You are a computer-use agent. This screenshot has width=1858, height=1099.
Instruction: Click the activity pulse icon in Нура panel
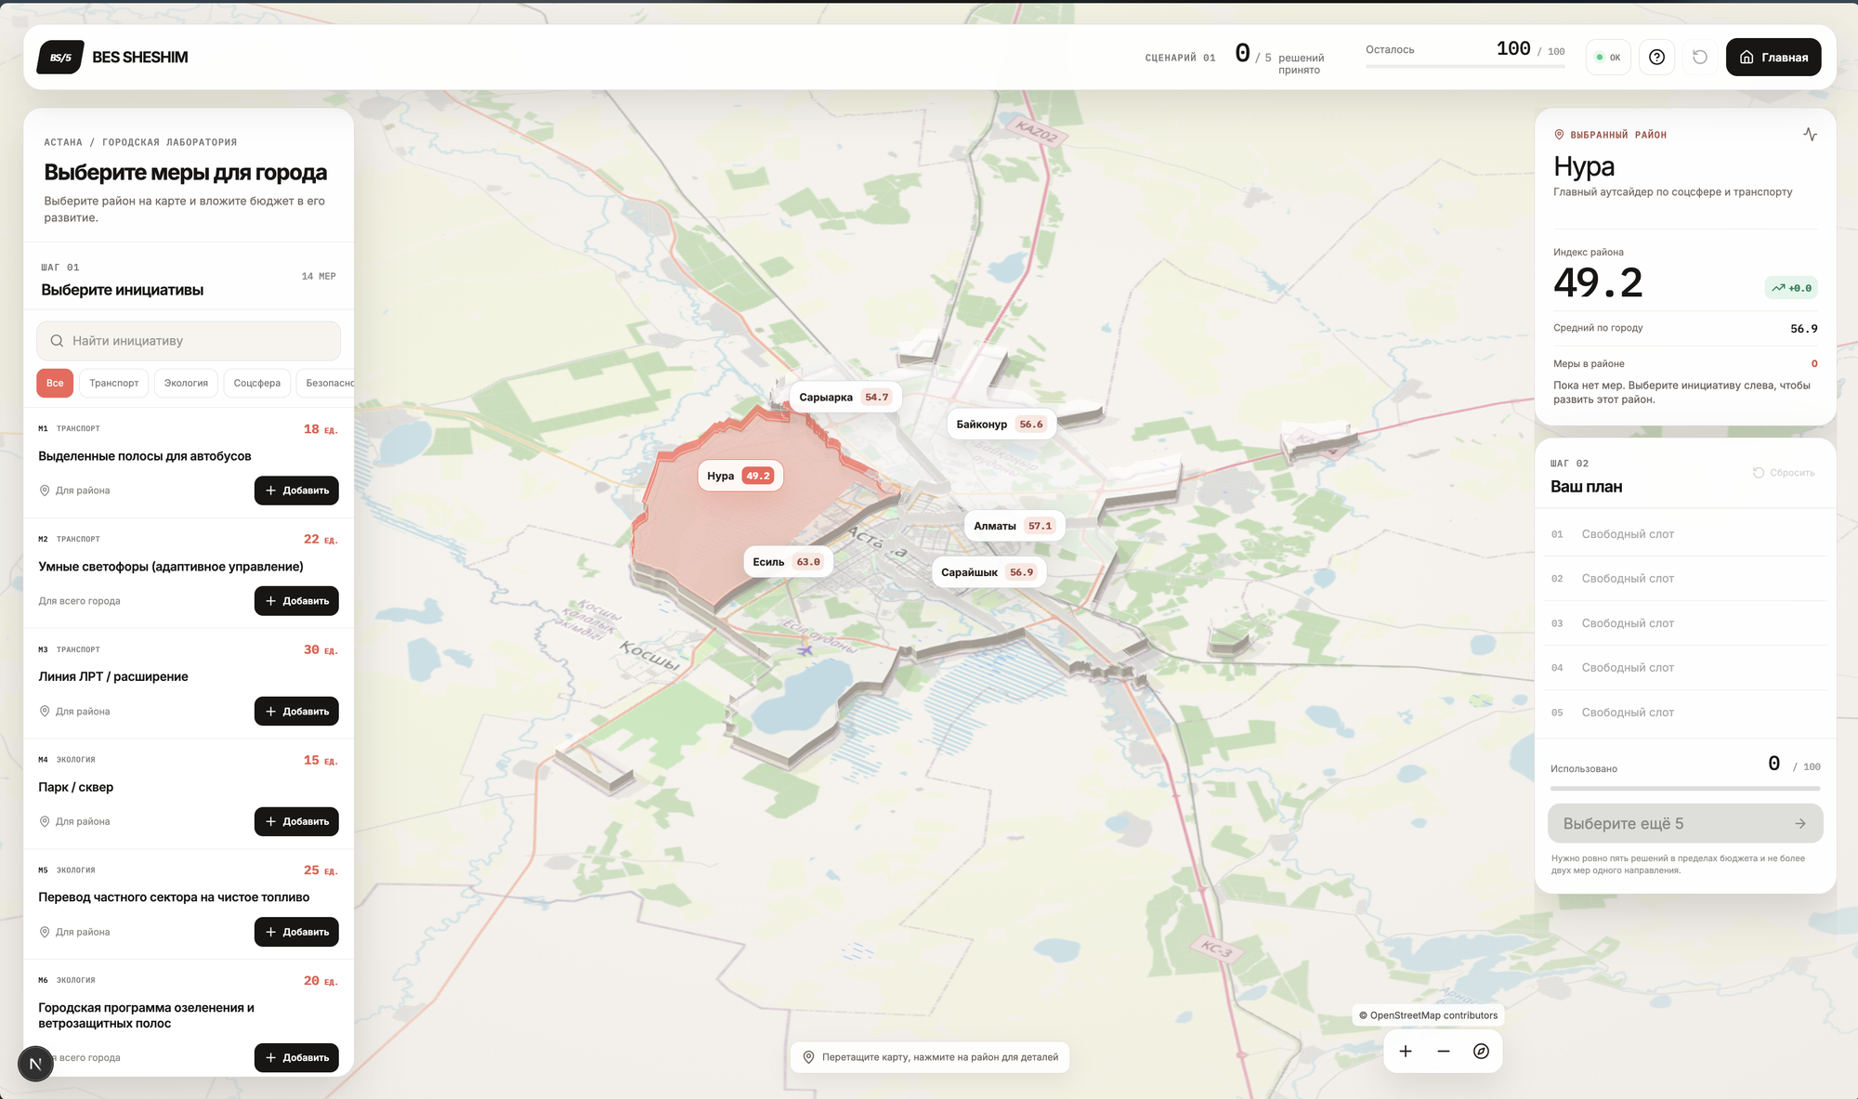coord(1810,135)
